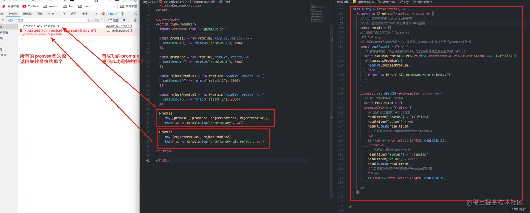The height and width of the screenshot is (213, 530).
Task: Click line number 41 in xpromise.html
Action: point(148,160)
